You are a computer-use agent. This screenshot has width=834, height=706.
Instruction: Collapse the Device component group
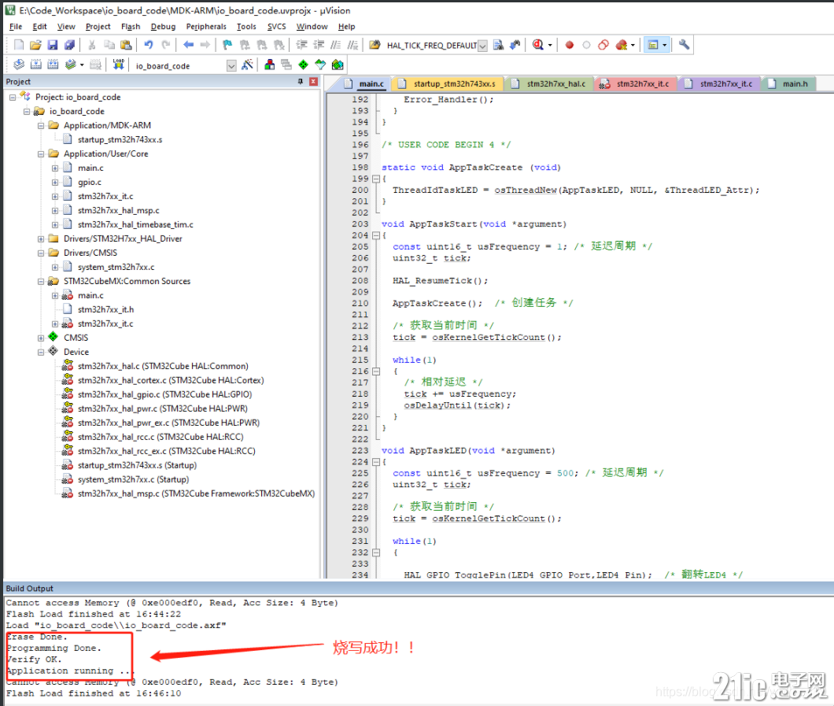click(x=41, y=352)
